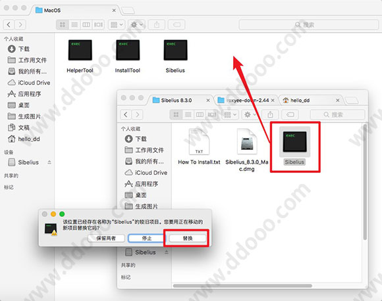Viewport: 382px width, 301px height.
Task: Add new tab in Sibelius 8.3.0 window
Action: pos(352,100)
